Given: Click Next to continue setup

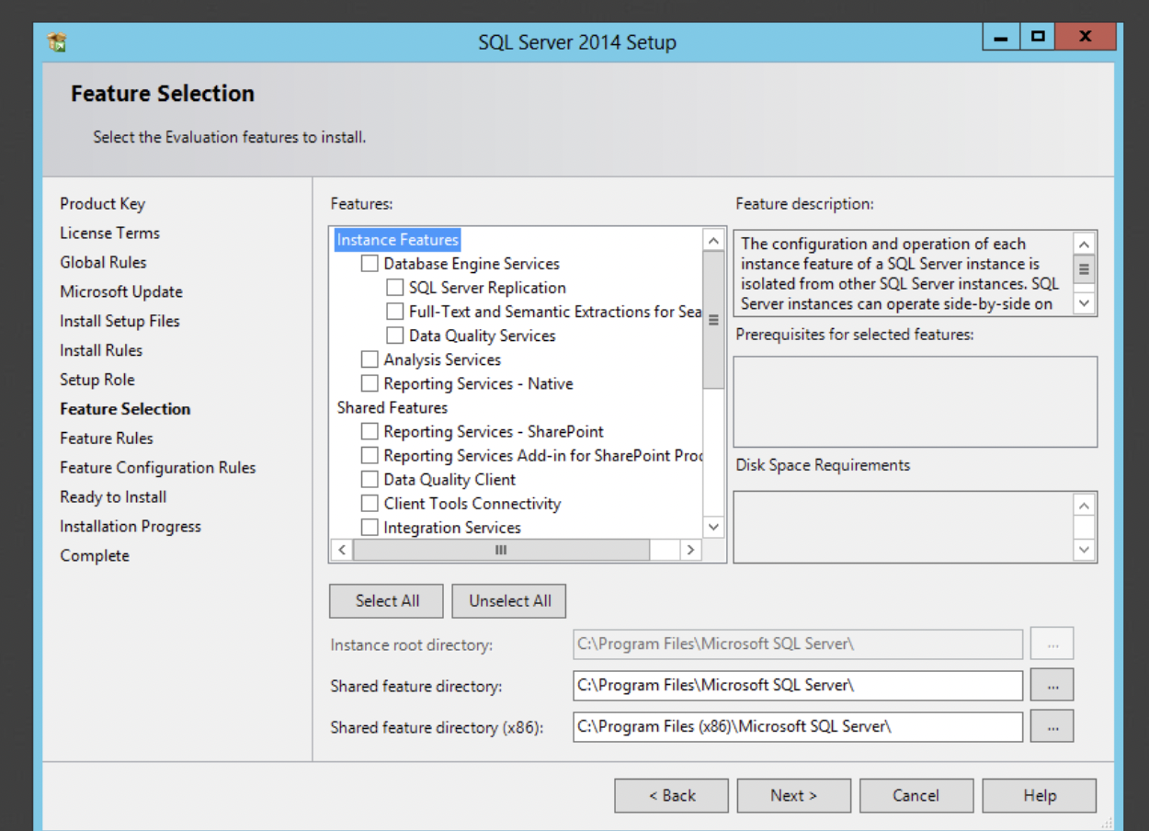Looking at the screenshot, I should (x=794, y=796).
